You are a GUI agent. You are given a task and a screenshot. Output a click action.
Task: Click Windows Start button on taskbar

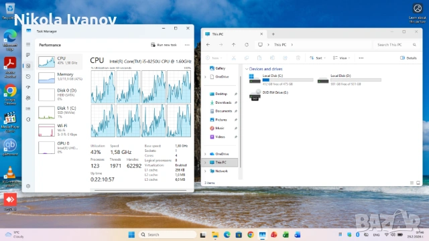click(131, 235)
